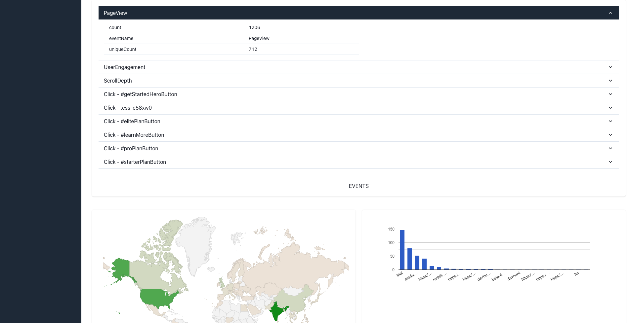Click the EVENTS section caption
Viewport: 632px width, 323px height.
[x=358, y=186]
